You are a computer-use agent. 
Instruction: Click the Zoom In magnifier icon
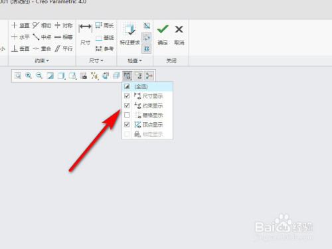pyautogui.click(x=29, y=76)
